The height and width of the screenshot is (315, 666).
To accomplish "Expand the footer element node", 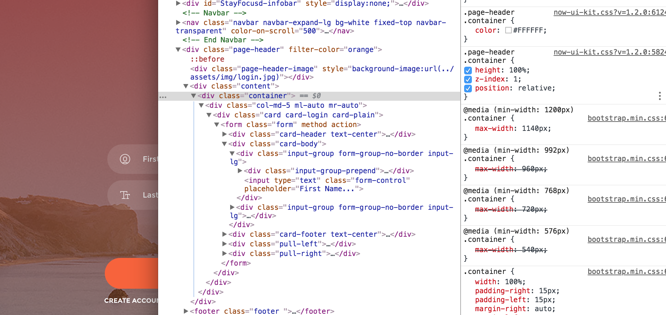I will coord(186,311).
